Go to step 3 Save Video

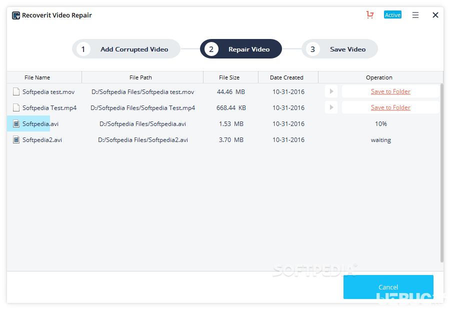pos(339,49)
